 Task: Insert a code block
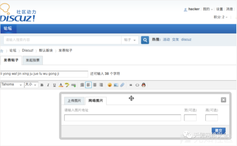point(137,85)
